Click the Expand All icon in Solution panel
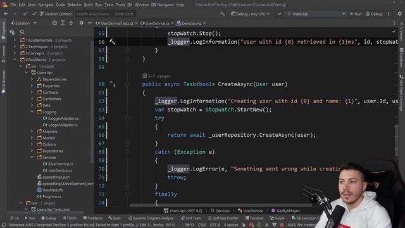 point(63,23)
